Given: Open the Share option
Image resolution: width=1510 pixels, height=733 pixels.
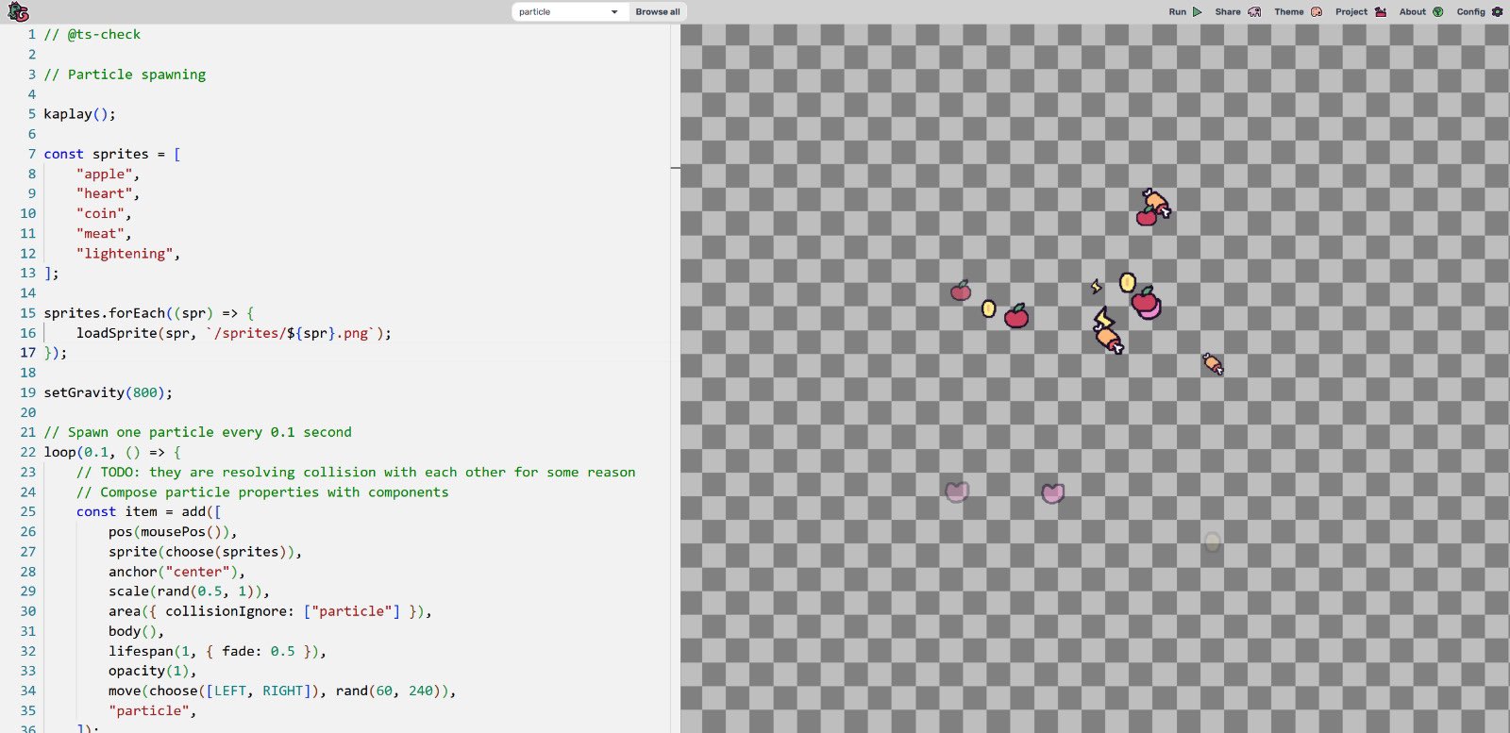Looking at the screenshot, I should pos(1237,11).
